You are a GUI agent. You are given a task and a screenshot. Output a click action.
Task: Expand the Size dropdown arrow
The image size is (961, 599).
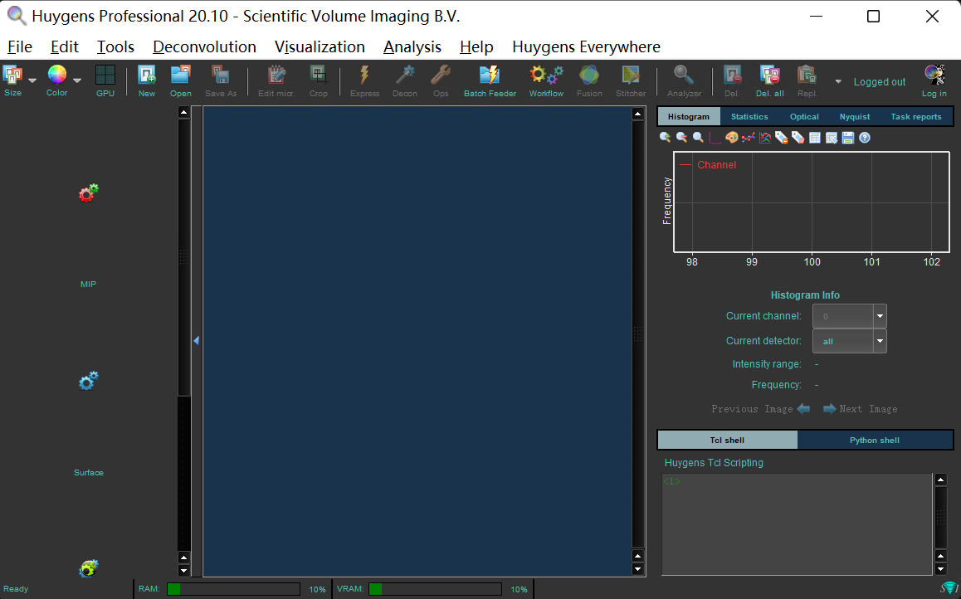point(32,80)
